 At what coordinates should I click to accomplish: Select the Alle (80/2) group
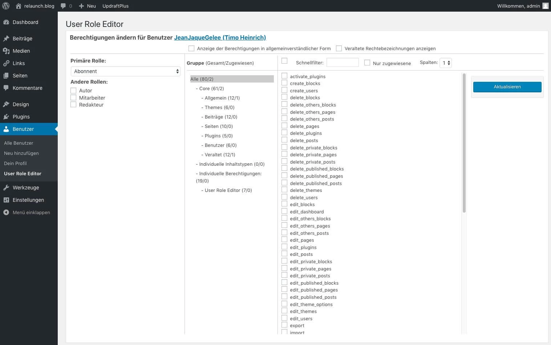point(232,79)
